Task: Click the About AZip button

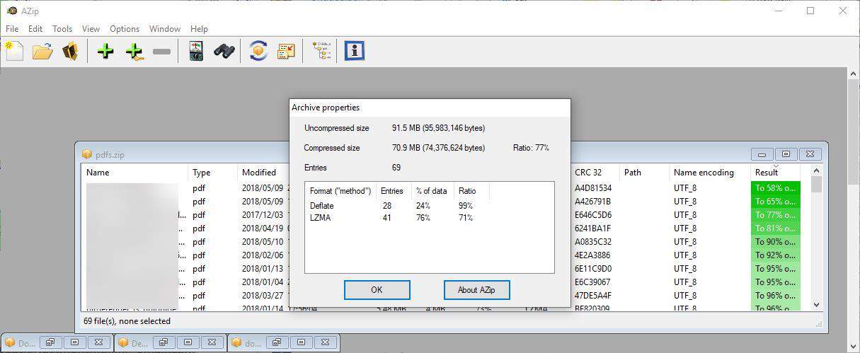Action: [x=477, y=289]
